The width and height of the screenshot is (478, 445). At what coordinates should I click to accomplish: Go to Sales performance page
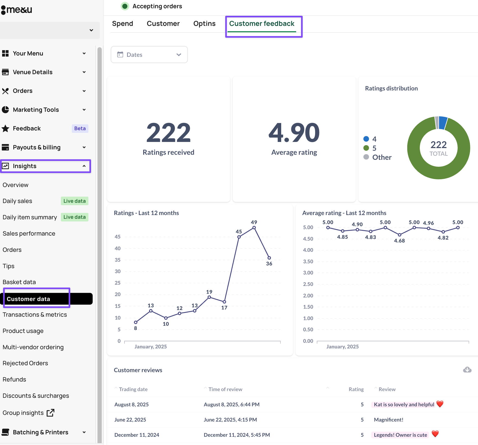(x=29, y=233)
